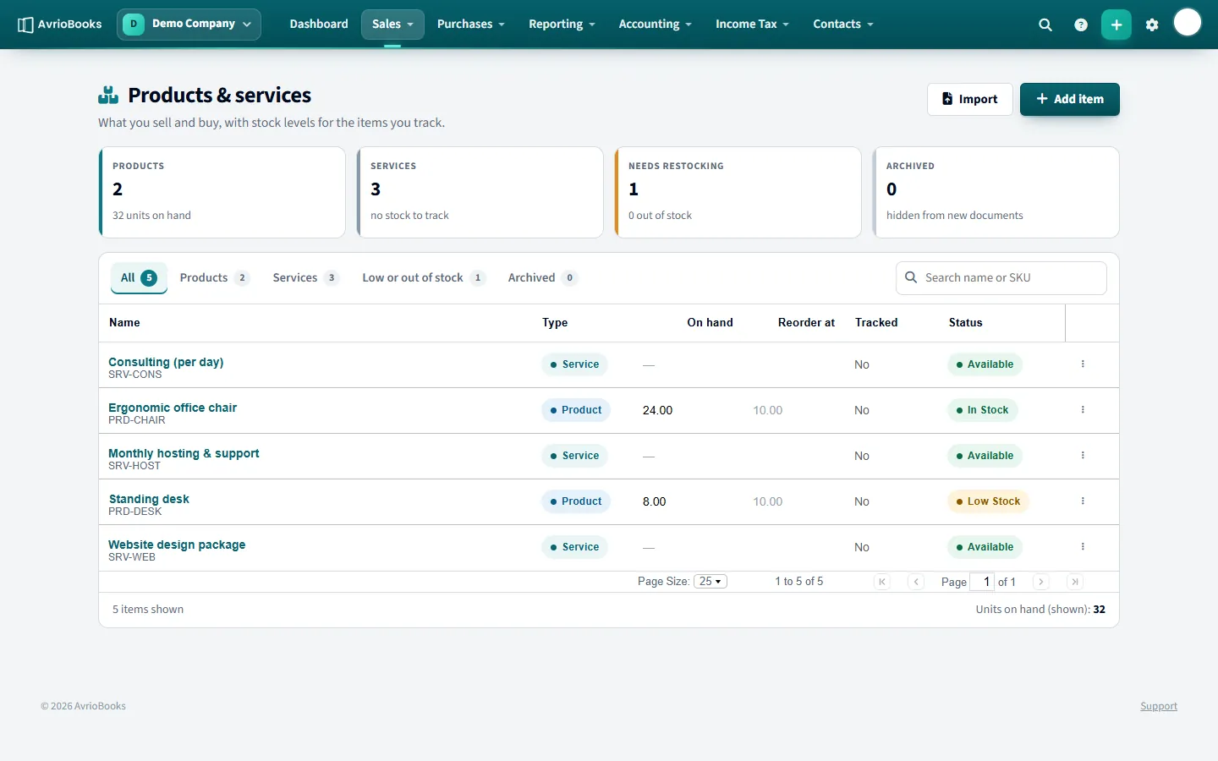
Task: Open the user avatar circle
Action: (x=1188, y=23)
